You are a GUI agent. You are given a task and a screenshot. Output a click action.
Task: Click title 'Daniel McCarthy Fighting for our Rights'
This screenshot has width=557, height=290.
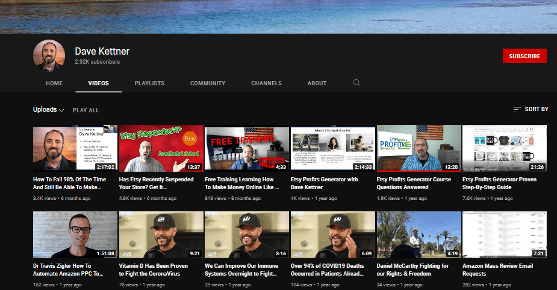412,270
